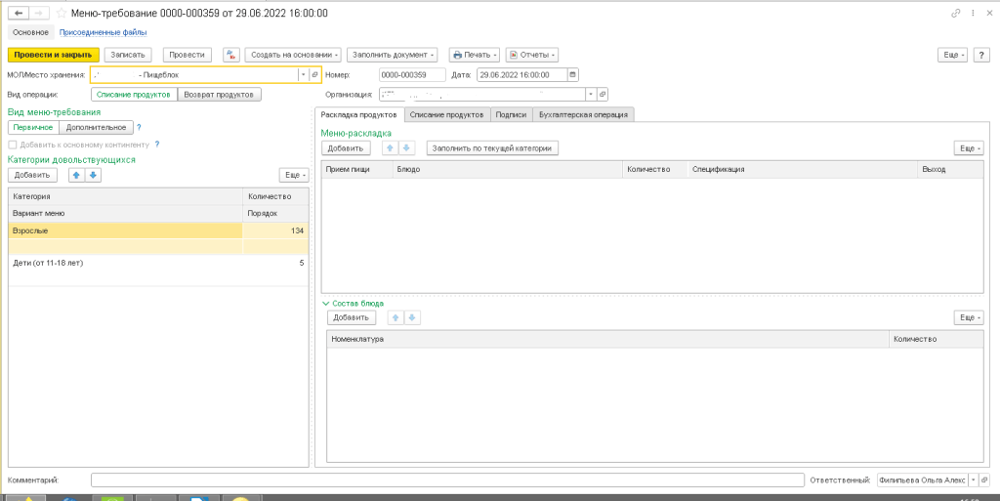Viewport: 1000px width, 501px height.
Task: Move category up with blue arrow in left panel
Action: pos(75,175)
